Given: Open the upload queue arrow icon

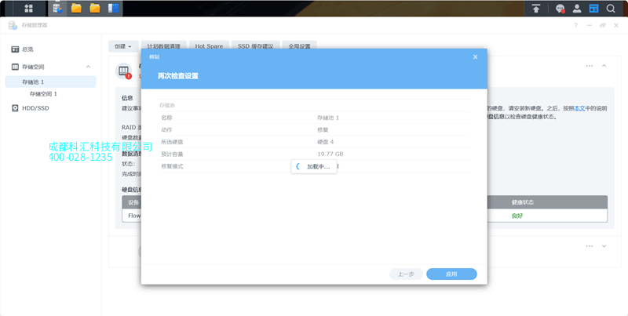Looking at the screenshot, I should tap(536, 9).
